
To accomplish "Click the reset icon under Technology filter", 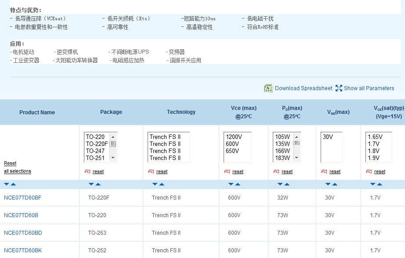I will coord(151,171).
